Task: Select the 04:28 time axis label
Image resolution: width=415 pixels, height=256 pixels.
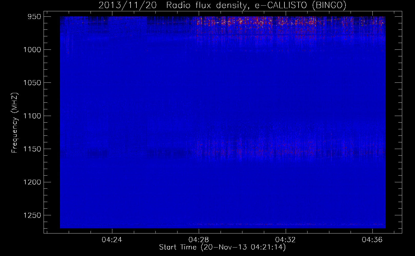Action: (x=199, y=240)
